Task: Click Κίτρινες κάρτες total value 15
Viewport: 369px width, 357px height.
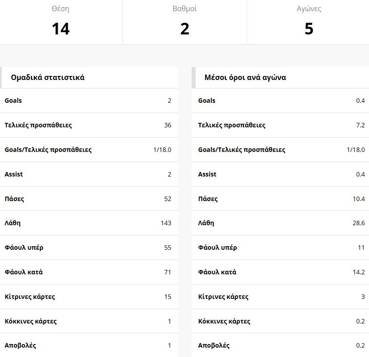Action: (168, 297)
